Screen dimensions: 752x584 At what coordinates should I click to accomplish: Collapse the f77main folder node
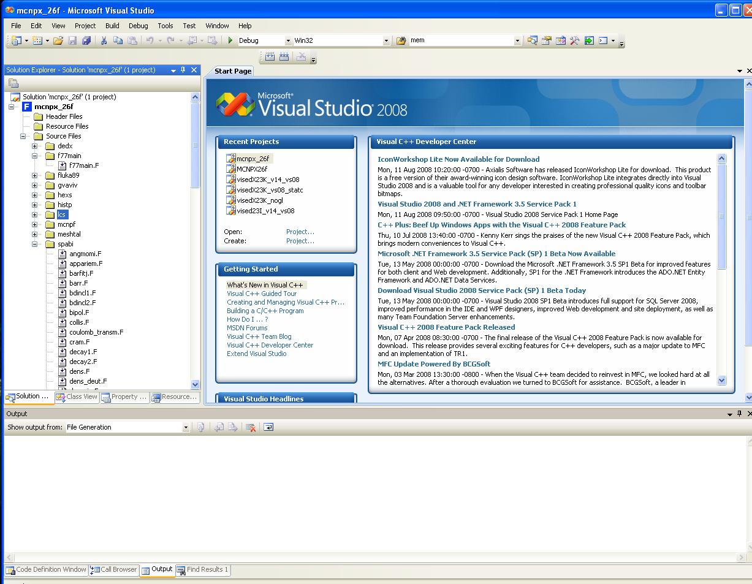tap(35, 156)
